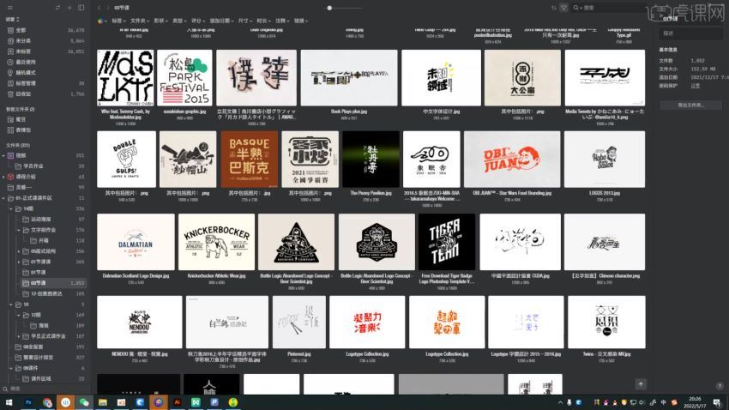Screen dimensions: 729x410
Task: Open the 最近使用 clock icon entry
Action: (x=46, y=62)
